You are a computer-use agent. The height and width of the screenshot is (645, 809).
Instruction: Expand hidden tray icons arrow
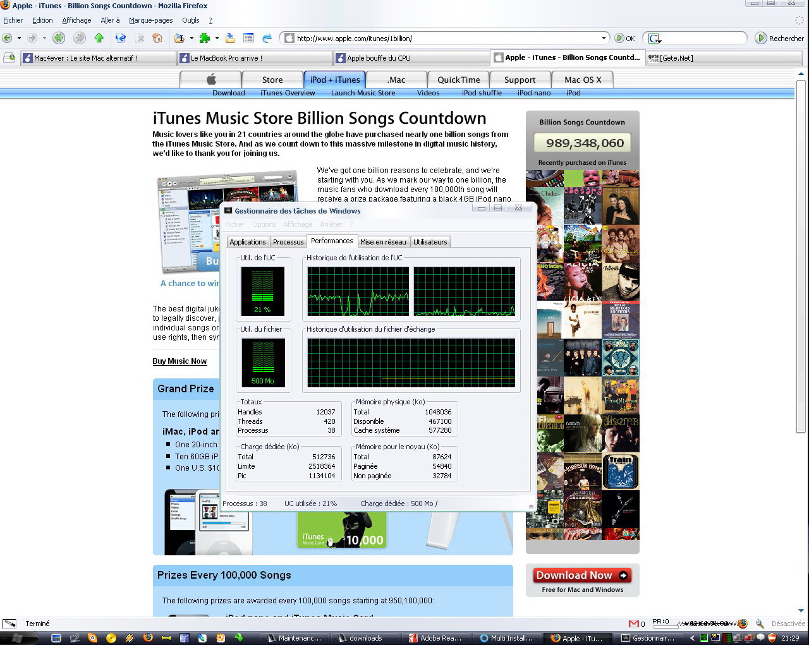tap(693, 638)
